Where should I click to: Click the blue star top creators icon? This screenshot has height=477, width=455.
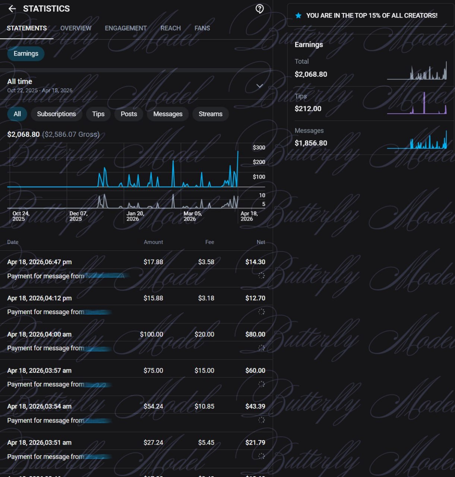pos(298,16)
